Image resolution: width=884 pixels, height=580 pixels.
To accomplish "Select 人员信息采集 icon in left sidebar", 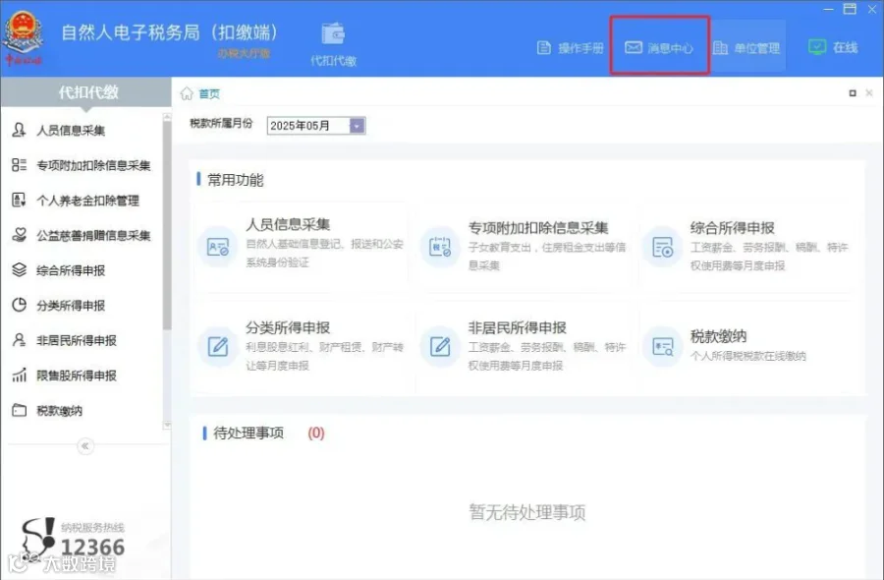I will coord(19,131).
